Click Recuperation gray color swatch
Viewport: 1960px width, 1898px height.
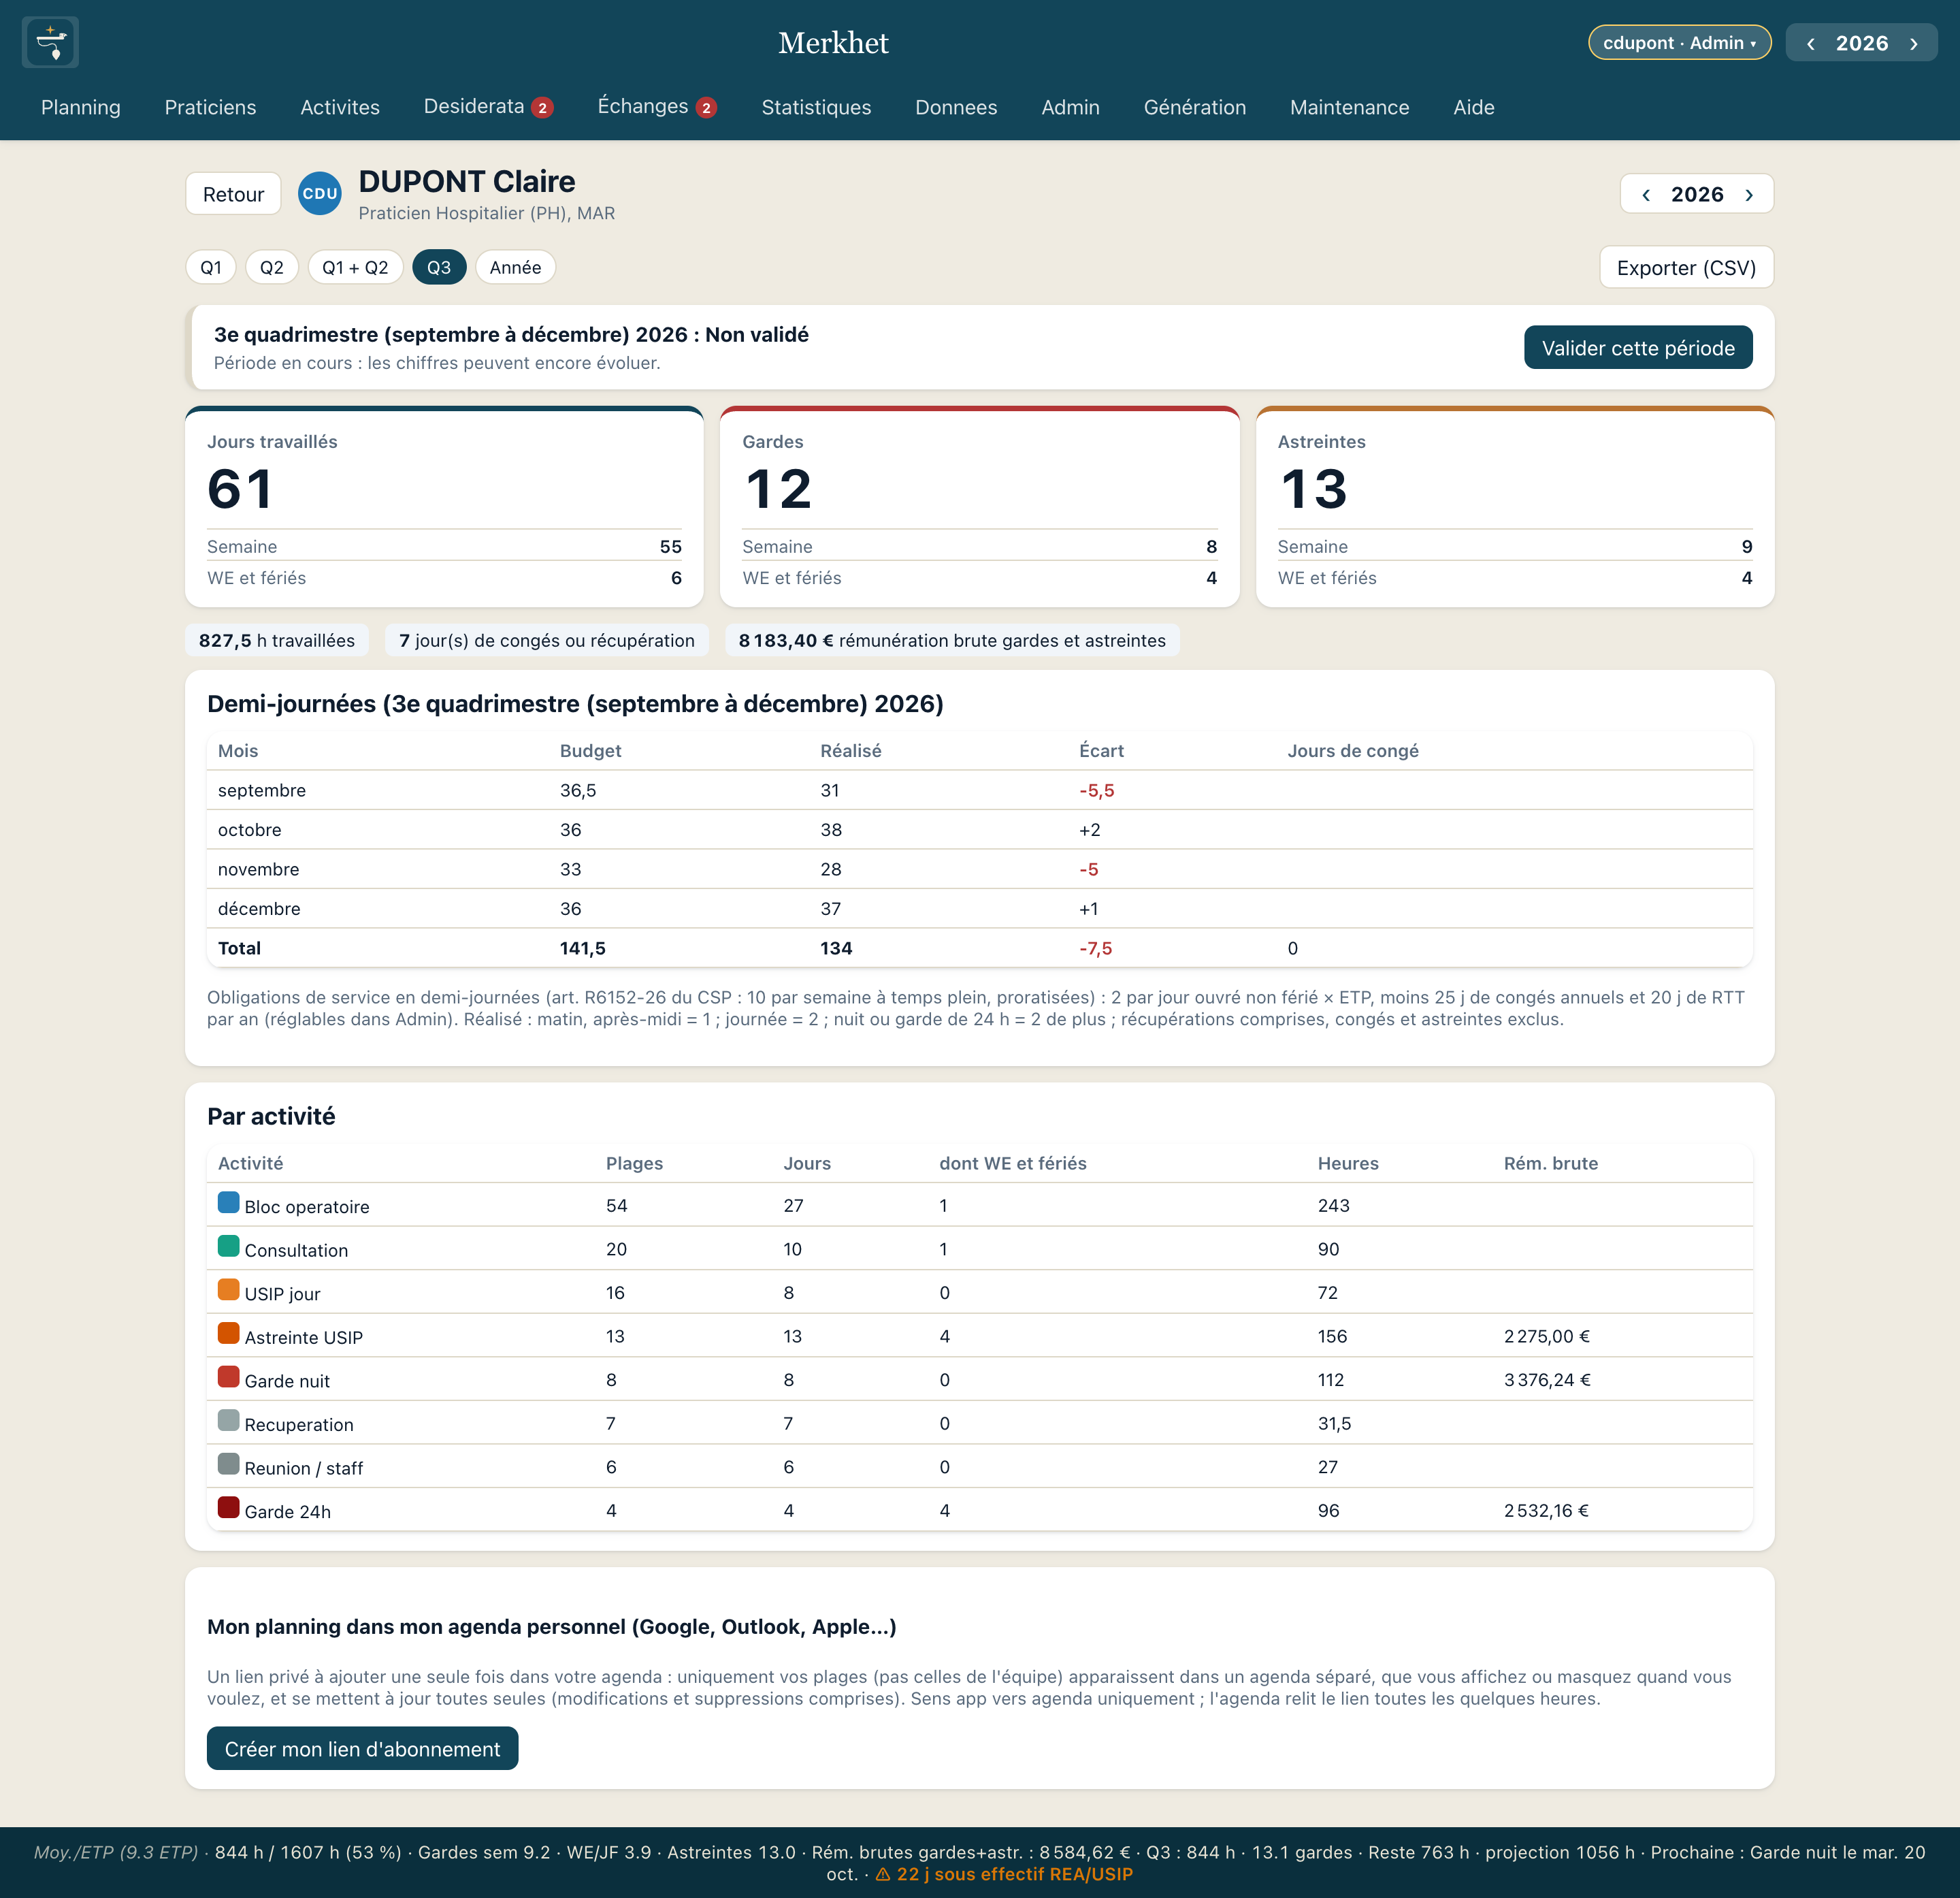pos(228,1419)
